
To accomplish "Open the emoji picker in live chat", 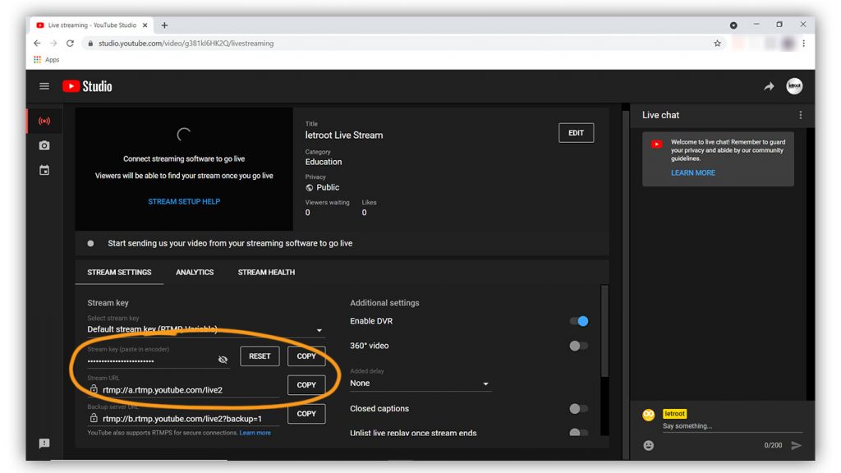I will [649, 445].
